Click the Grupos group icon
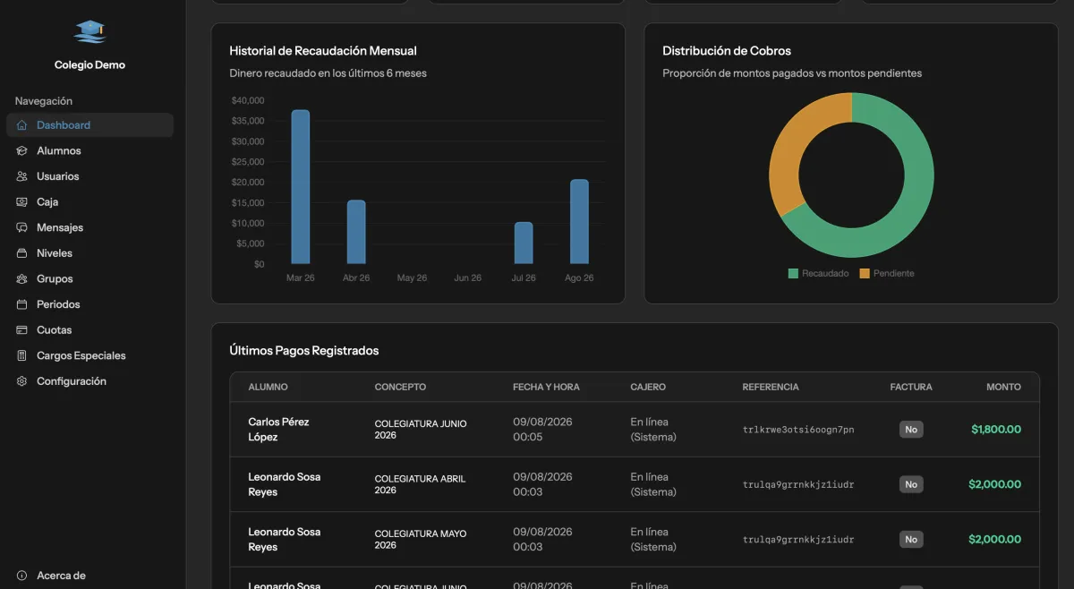1074x589 pixels. tap(21, 278)
